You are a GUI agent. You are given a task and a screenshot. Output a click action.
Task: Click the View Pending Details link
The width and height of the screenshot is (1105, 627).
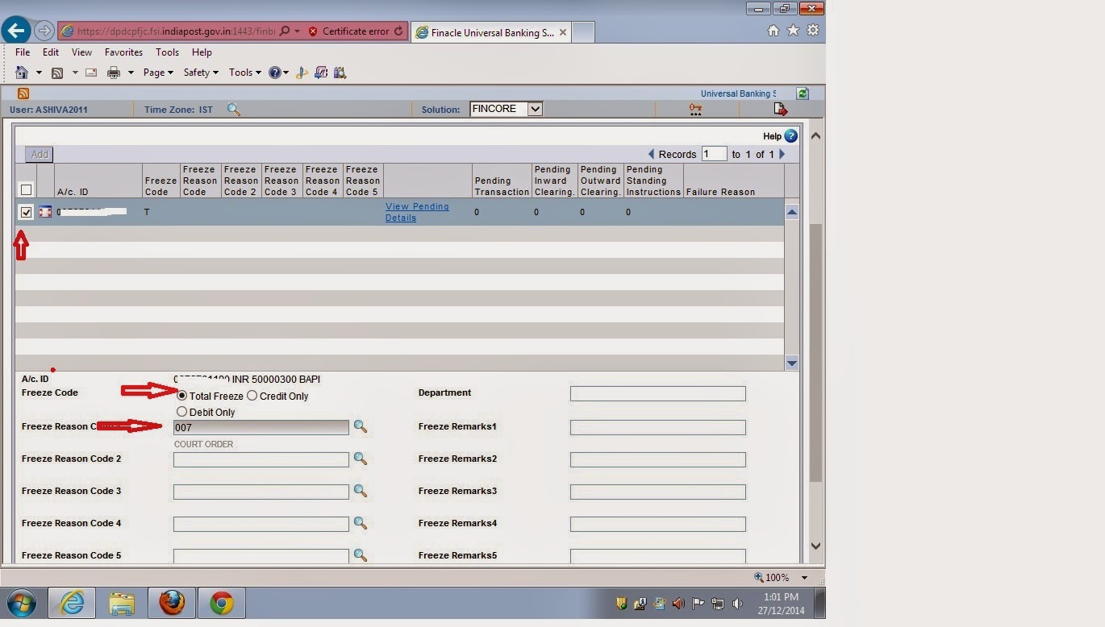416,211
